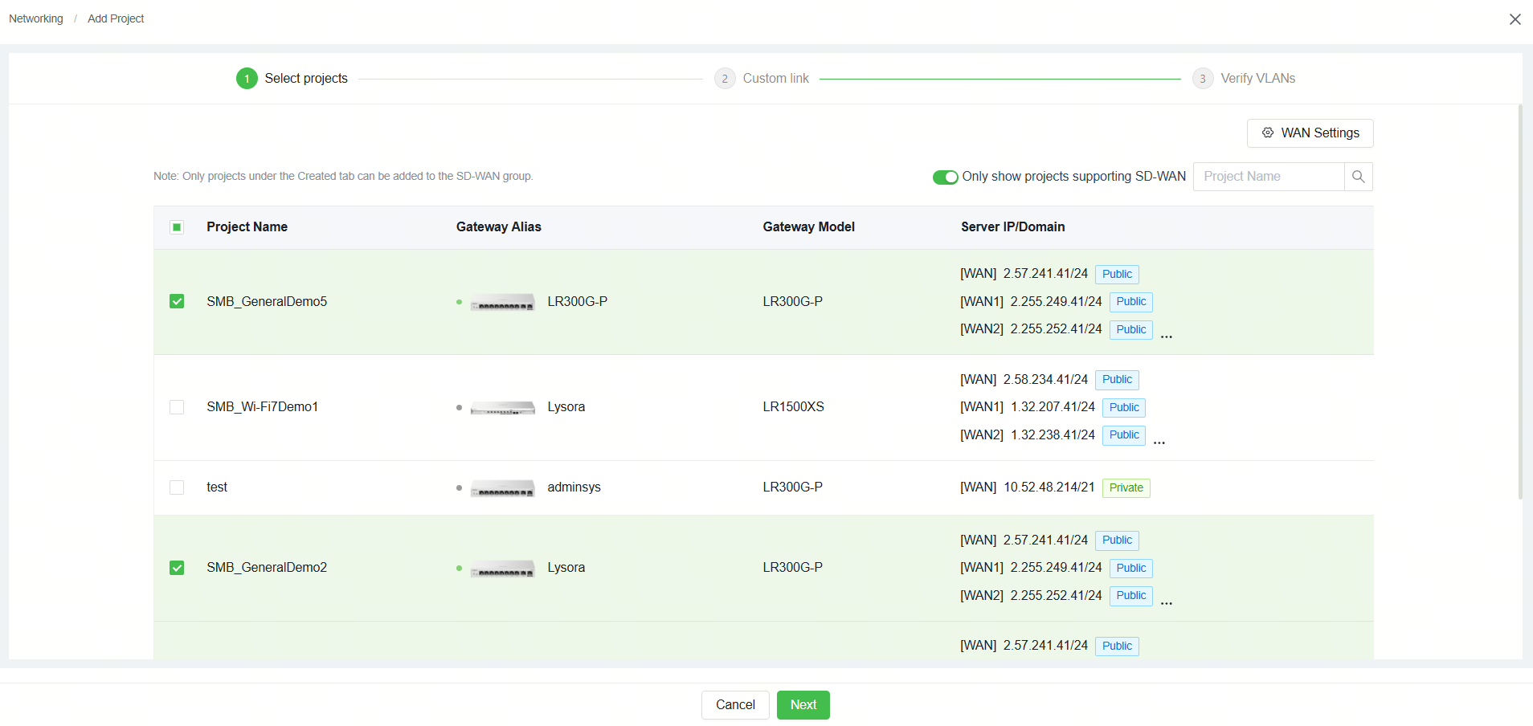Click the LR1500XS gateway model cell
1533x726 pixels.
point(793,407)
